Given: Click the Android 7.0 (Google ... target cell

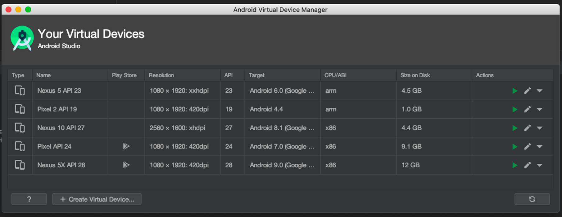Looking at the screenshot, I should click(283, 146).
